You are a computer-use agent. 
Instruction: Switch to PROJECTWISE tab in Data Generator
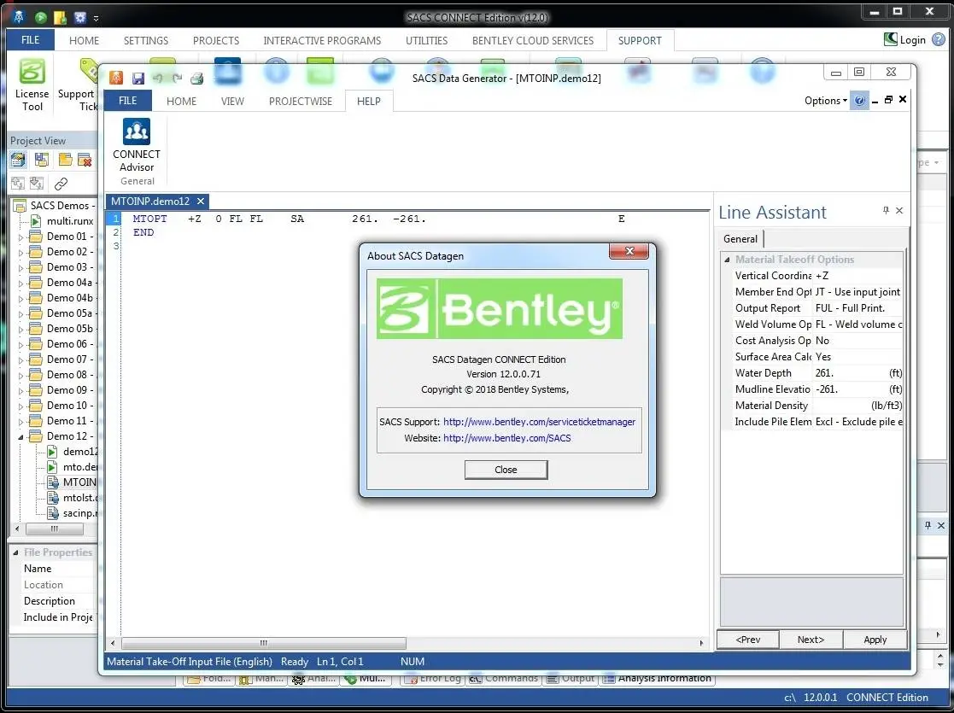[x=301, y=101]
